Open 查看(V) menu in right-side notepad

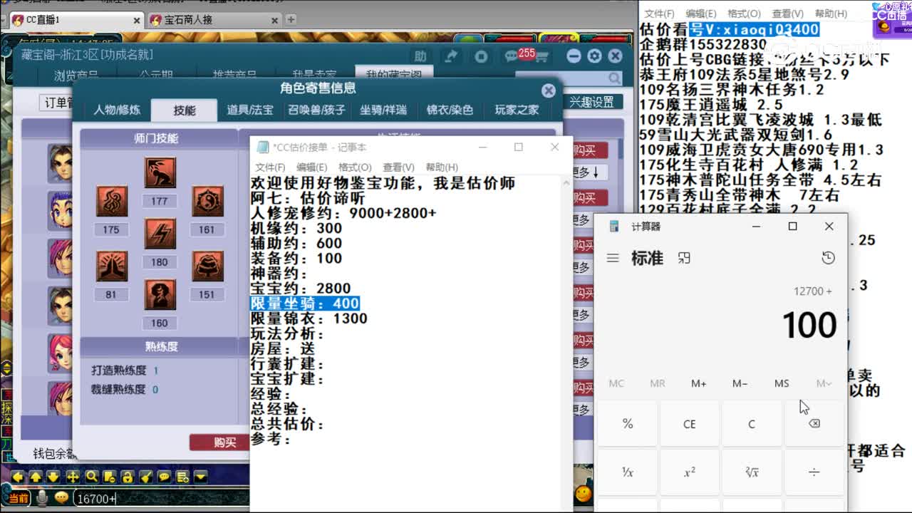coord(787,14)
